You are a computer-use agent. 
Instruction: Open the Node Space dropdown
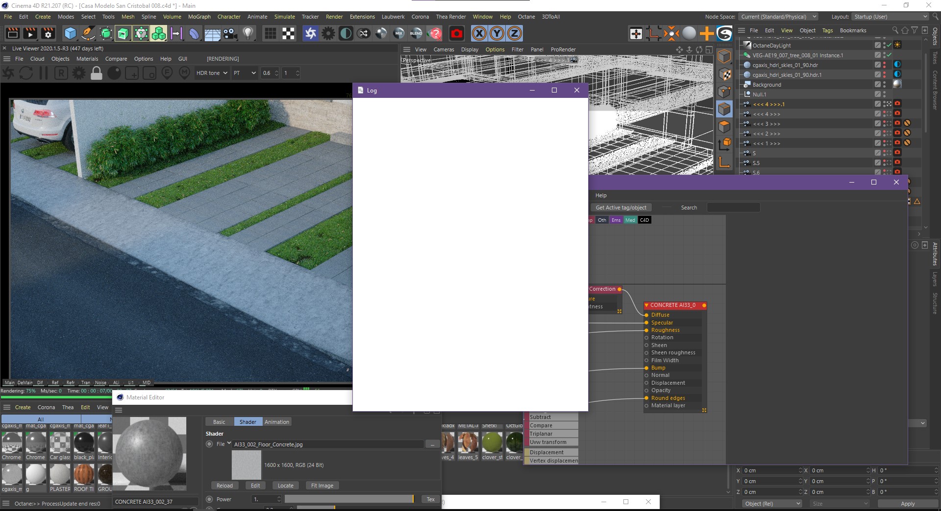coord(779,17)
